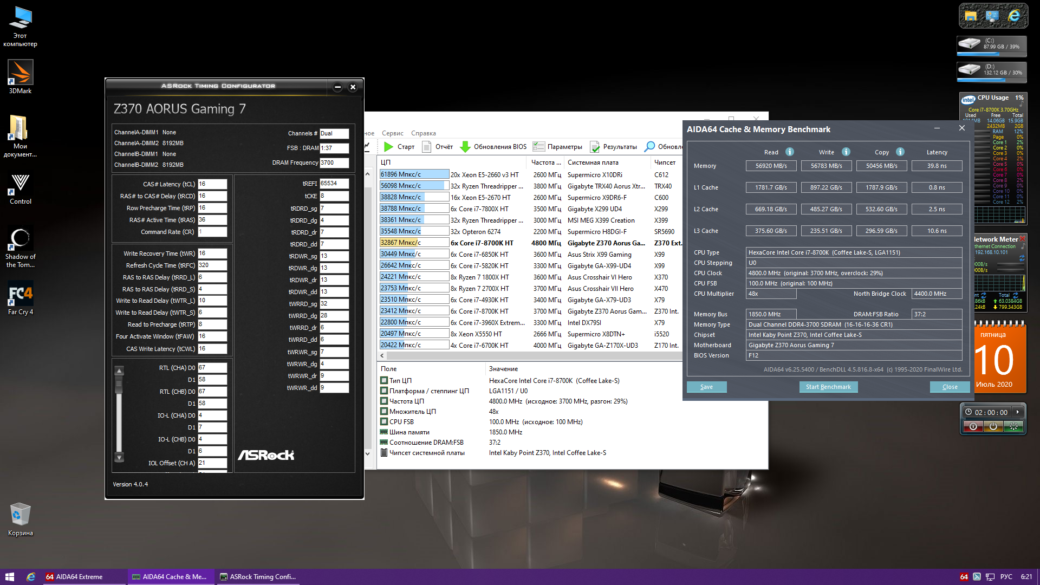Click the Report document icon
The height and width of the screenshot is (585, 1040).
pyautogui.click(x=426, y=147)
